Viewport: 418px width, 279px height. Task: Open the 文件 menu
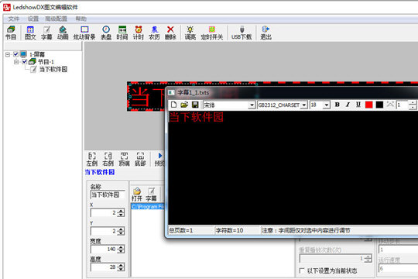click(x=14, y=19)
